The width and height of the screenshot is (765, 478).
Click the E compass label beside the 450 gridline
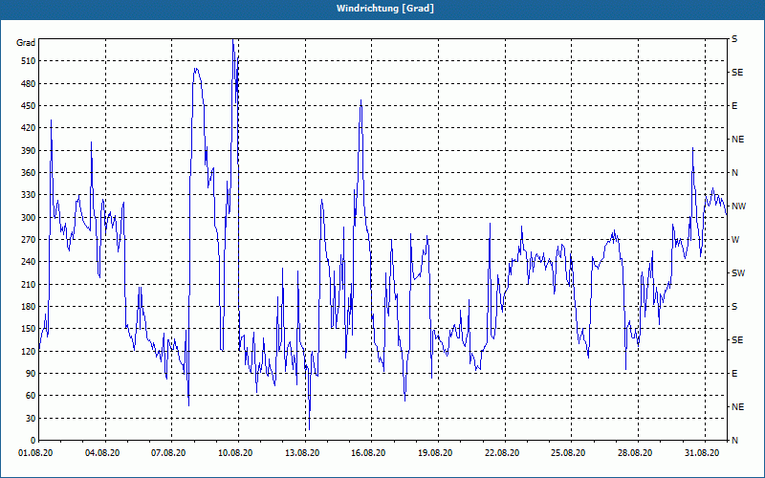click(734, 106)
